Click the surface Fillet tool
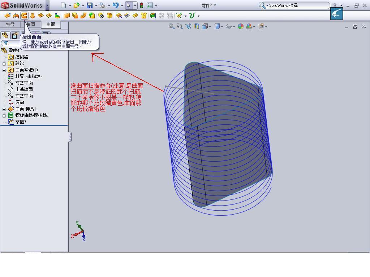Screen dimensions: 370x277 (92, 16)
